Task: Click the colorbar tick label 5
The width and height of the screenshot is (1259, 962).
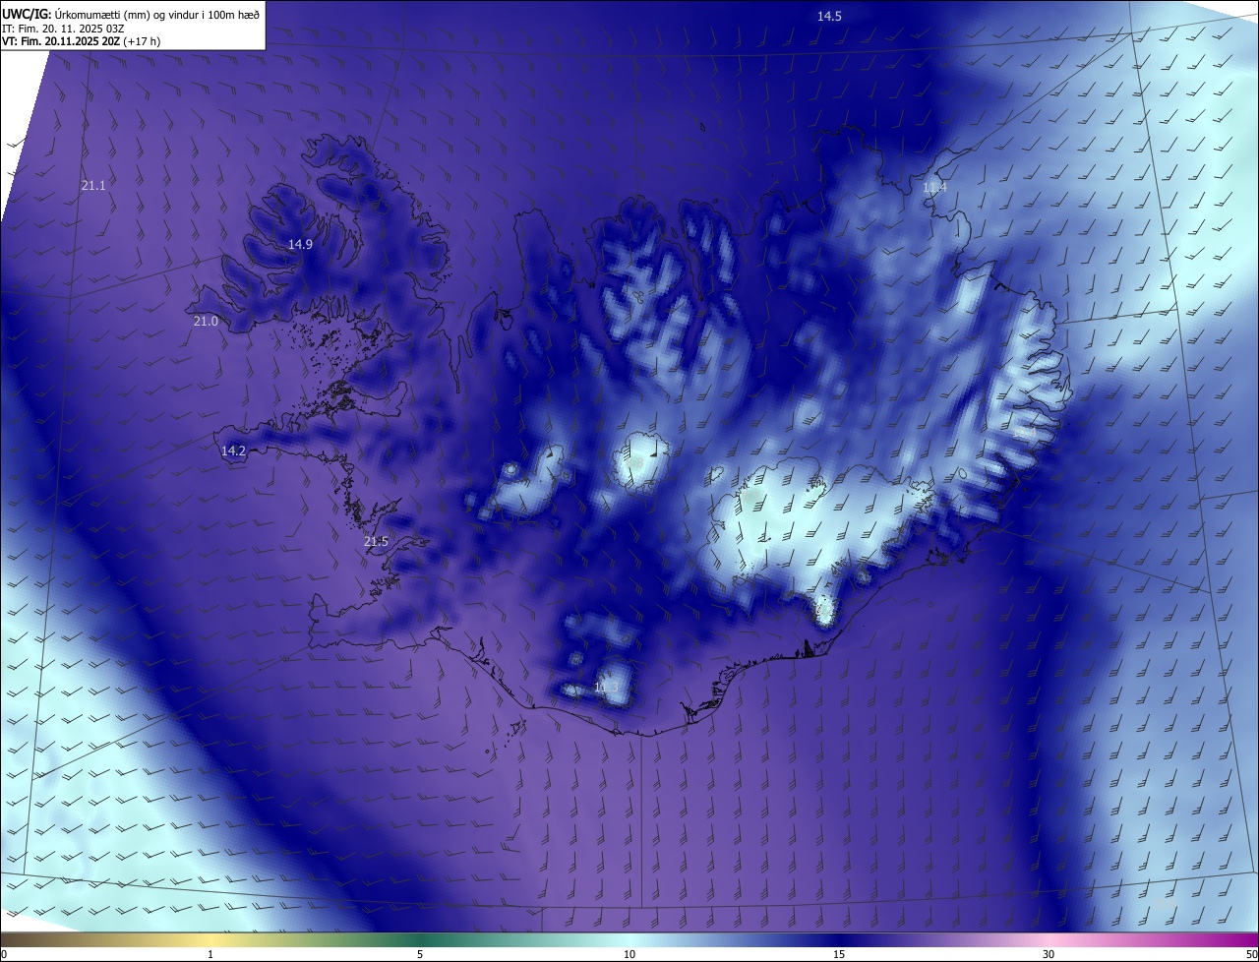Action: (420, 954)
